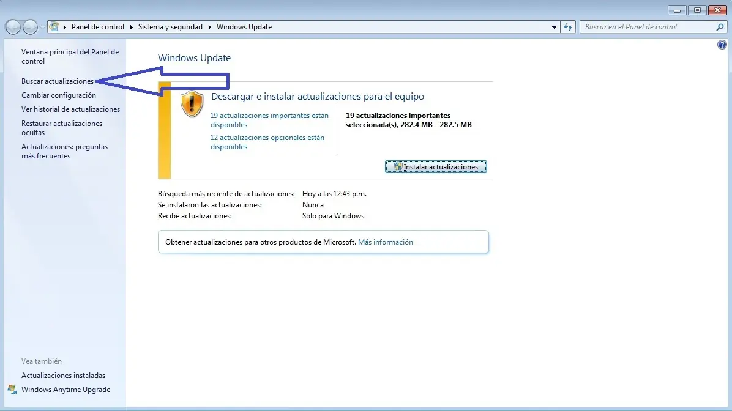Viewport: 732px width, 411px height.
Task: Open Windows Anytime Upgrade link
Action: (66, 389)
